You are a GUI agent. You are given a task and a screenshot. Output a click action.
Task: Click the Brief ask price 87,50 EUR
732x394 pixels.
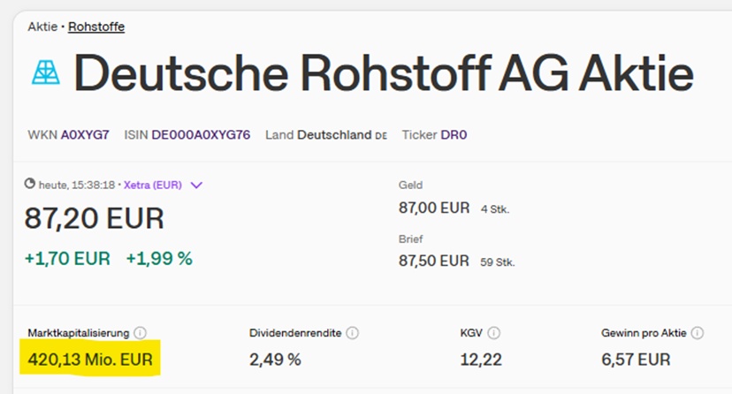tap(434, 261)
